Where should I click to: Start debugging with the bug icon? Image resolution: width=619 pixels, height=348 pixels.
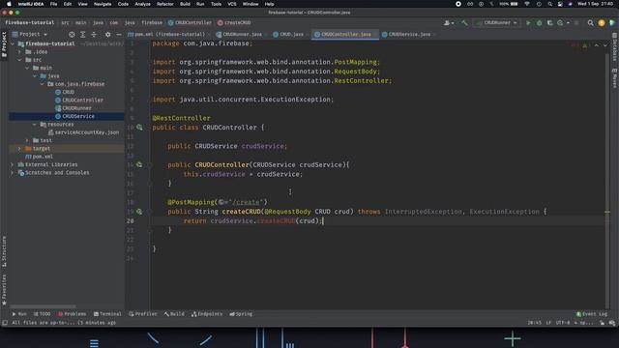[x=540, y=23]
